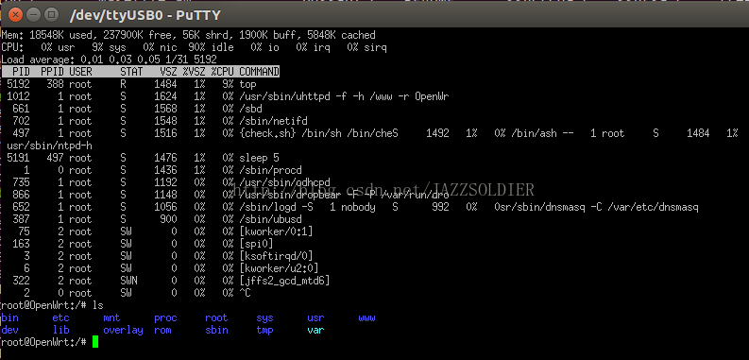Click the green terminal cursor at the prompt
Image resolution: width=749 pixels, height=360 pixels.
pos(95,342)
